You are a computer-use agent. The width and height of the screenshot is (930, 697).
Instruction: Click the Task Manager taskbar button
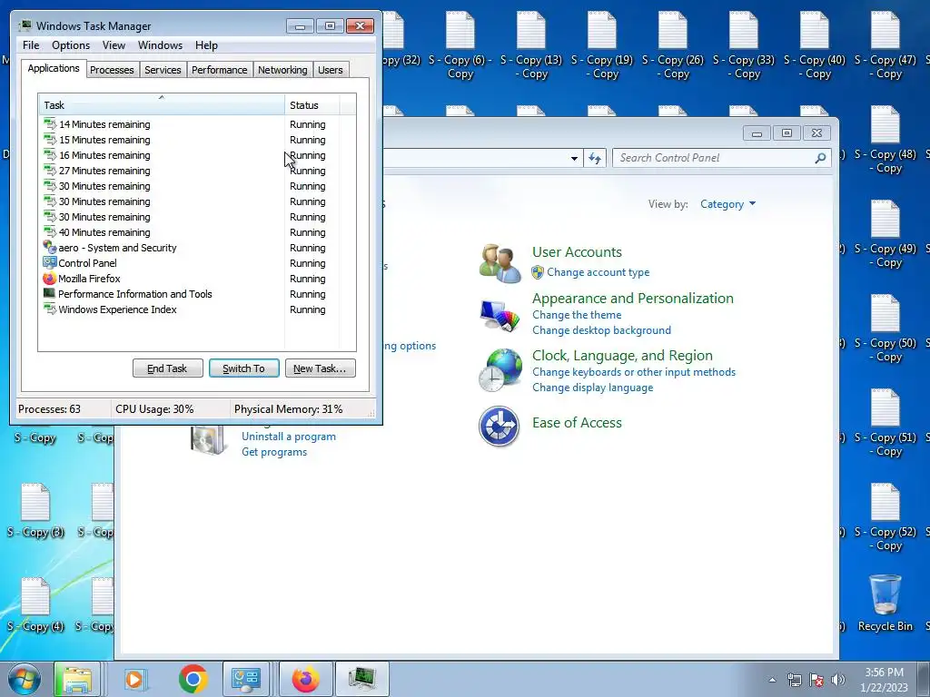[x=362, y=679]
